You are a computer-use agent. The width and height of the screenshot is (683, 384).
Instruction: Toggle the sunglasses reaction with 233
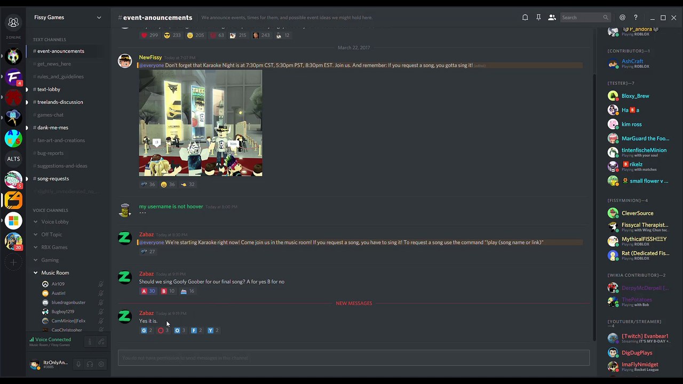(172, 35)
